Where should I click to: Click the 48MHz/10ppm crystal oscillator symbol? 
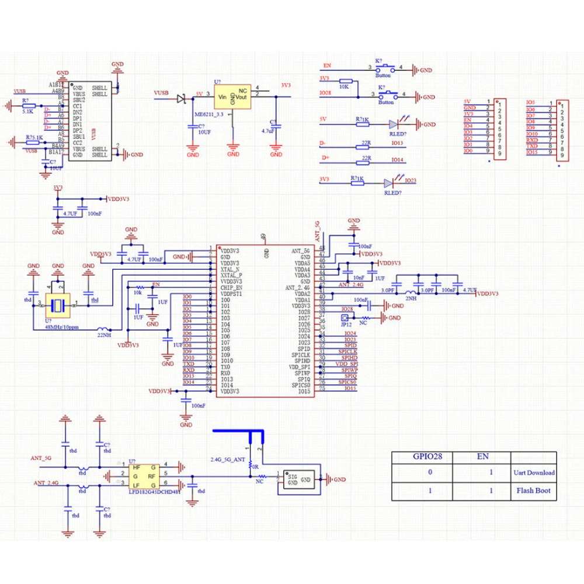pyautogui.click(x=57, y=305)
